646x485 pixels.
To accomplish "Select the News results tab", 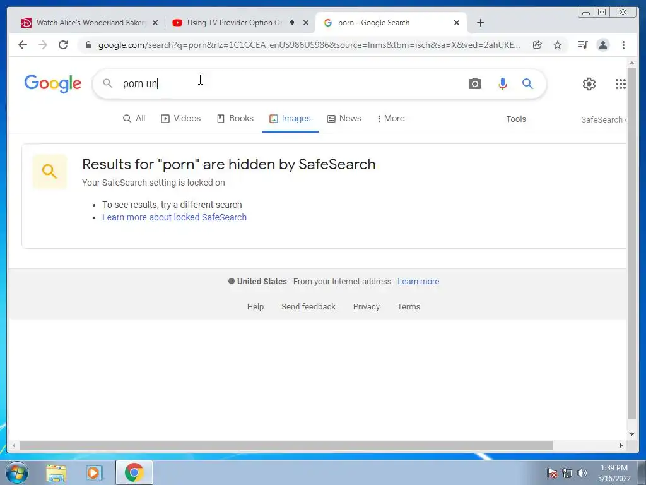I will [344, 118].
